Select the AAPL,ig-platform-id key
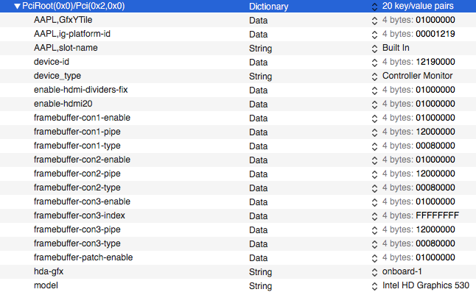 point(72,34)
